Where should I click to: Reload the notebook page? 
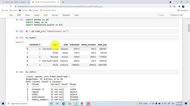(x=11, y=6)
